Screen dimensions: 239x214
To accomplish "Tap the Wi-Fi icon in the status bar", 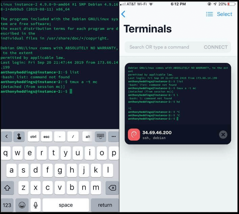I will click(x=151, y=4).
